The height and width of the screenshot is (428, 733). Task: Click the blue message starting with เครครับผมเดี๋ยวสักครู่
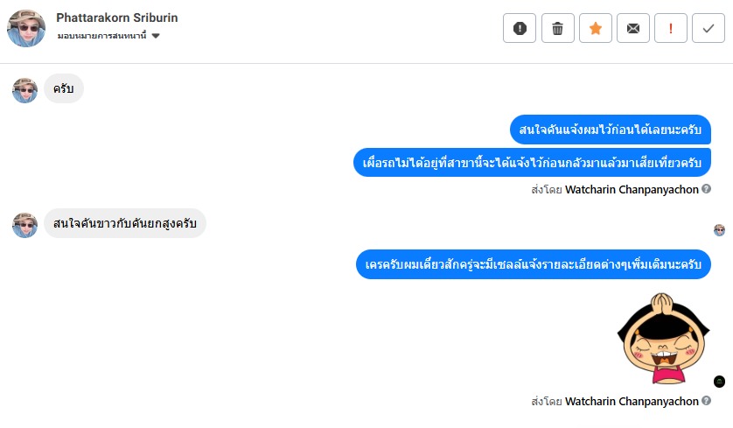point(533,264)
